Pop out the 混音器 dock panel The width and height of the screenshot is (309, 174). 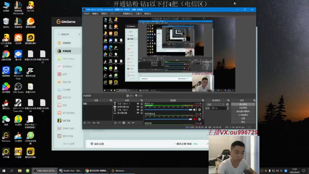tap(203, 101)
